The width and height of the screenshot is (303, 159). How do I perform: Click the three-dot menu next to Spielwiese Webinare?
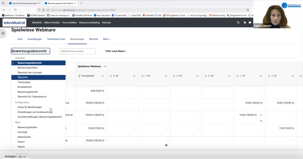105,67
